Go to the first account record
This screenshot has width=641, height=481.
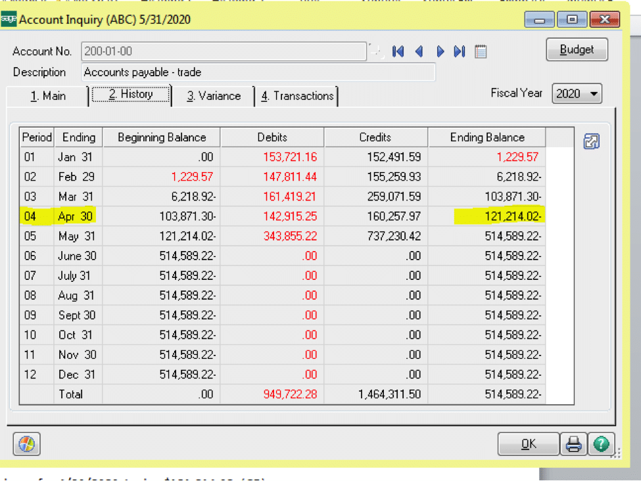(x=398, y=51)
